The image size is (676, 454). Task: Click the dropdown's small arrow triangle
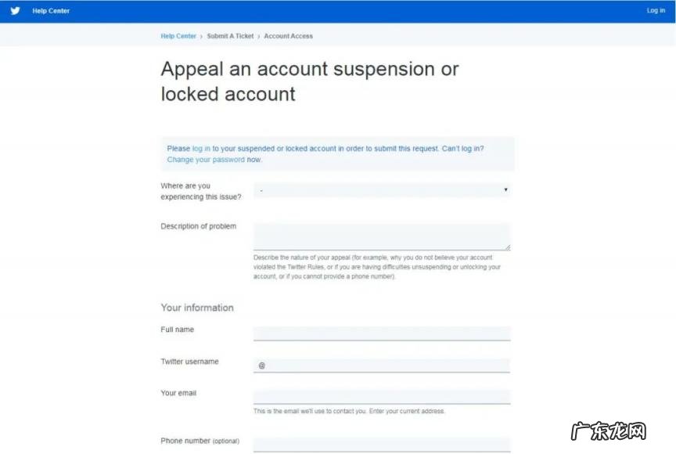tap(505, 190)
